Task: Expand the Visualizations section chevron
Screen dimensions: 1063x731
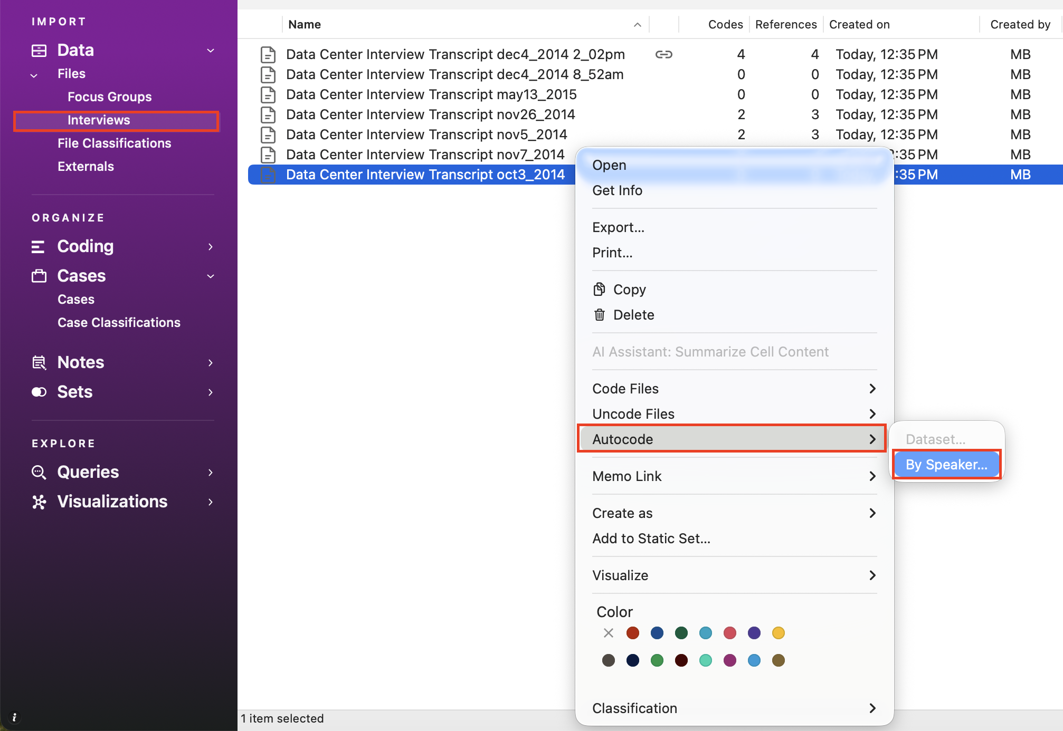Action: [211, 502]
